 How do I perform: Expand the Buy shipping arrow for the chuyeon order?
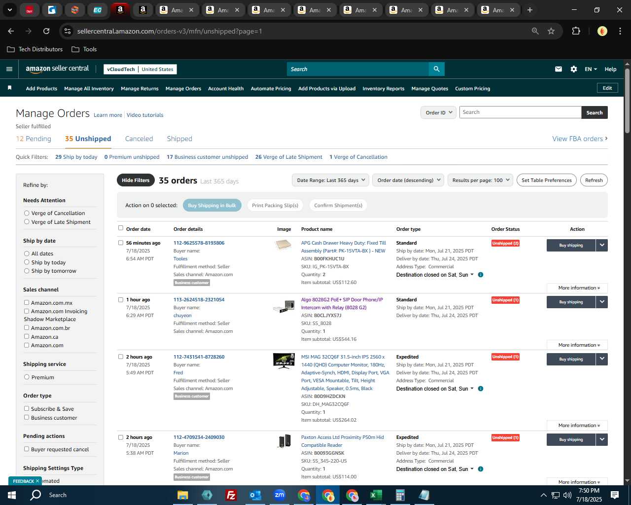602,302
